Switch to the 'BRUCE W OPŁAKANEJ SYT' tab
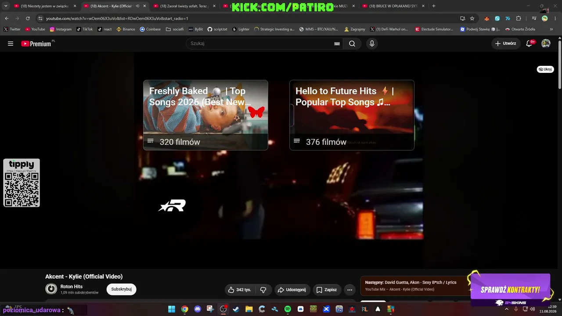The width and height of the screenshot is (562, 316). tap(393, 6)
